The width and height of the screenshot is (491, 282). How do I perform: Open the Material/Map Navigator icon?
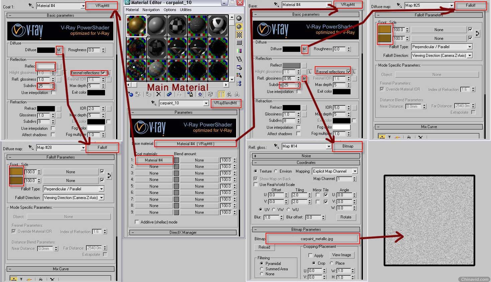pos(239,83)
